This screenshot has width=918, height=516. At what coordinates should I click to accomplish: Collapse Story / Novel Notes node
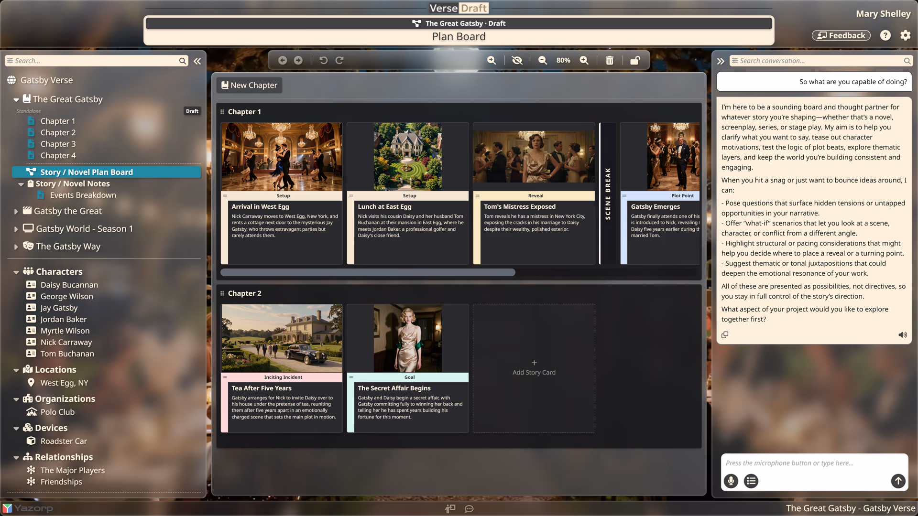[x=21, y=184]
